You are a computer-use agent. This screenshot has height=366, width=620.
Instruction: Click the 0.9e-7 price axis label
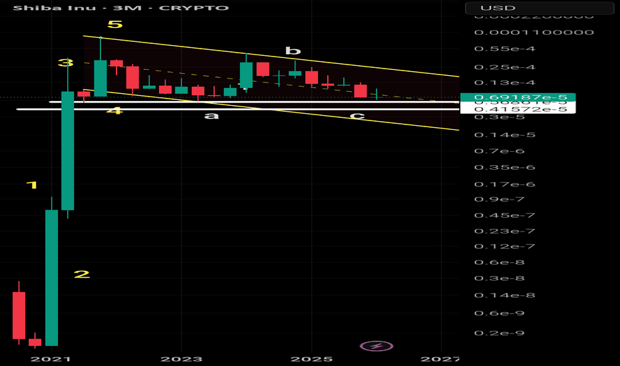(500, 200)
